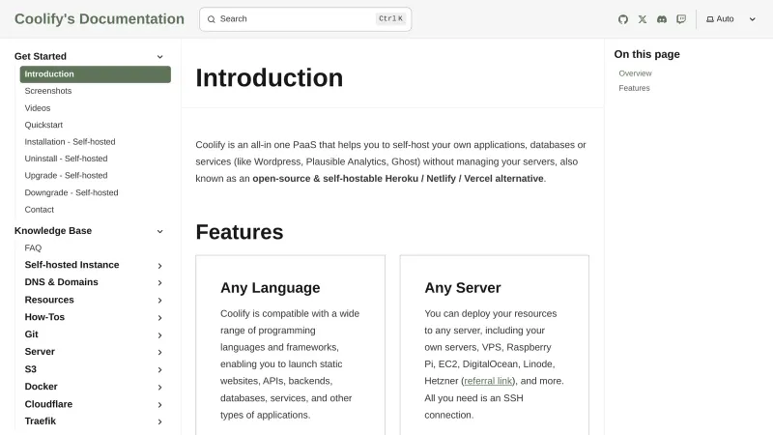Select Installation - Self-hosted in sidebar
The height and width of the screenshot is (435, 773).
(70, 141)
